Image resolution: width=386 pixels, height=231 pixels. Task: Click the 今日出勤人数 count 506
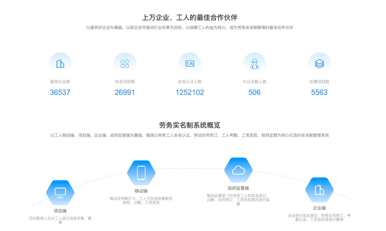click(x=254, y=92)
